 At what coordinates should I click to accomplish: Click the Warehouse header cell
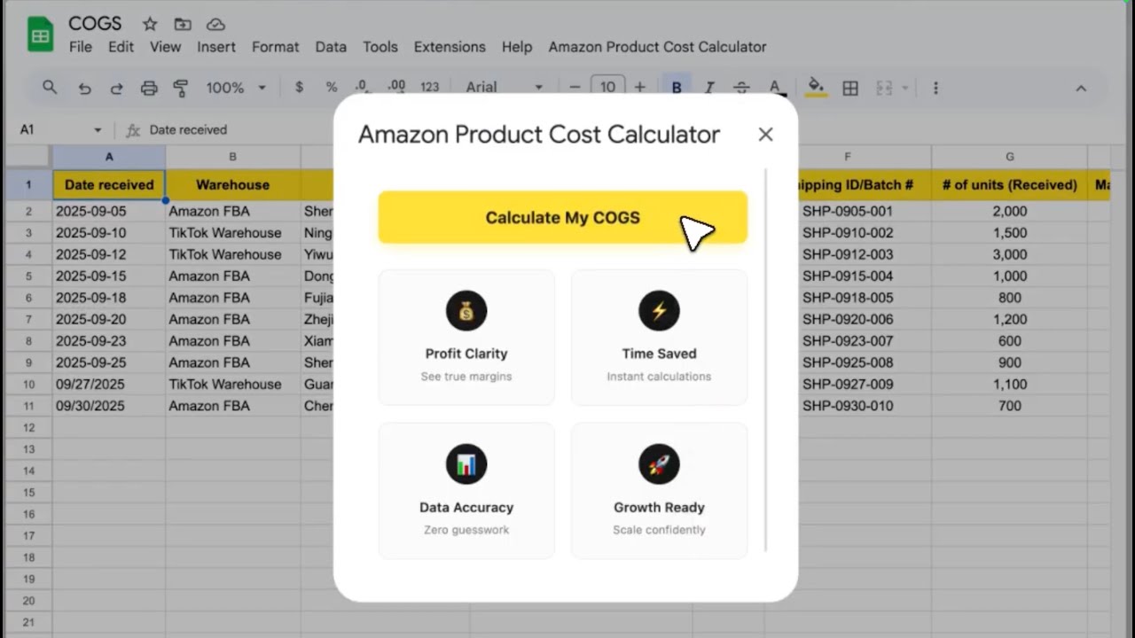[x=232, y=185]
